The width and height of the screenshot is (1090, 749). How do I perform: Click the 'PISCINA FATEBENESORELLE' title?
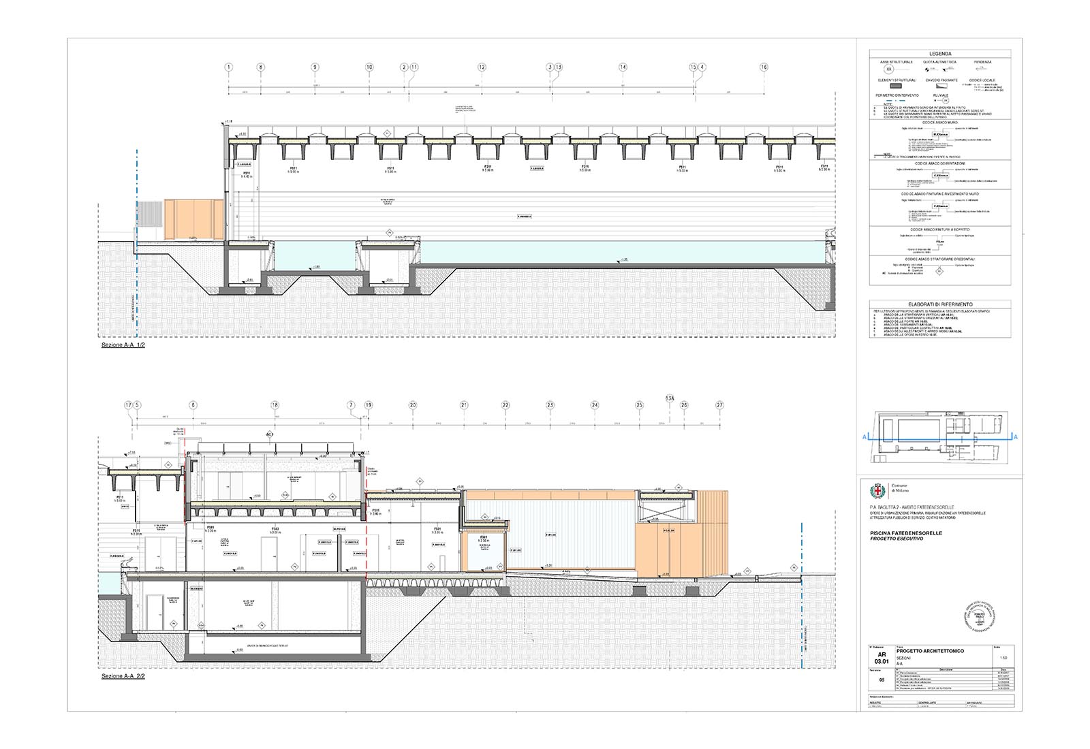click(906, 533)
